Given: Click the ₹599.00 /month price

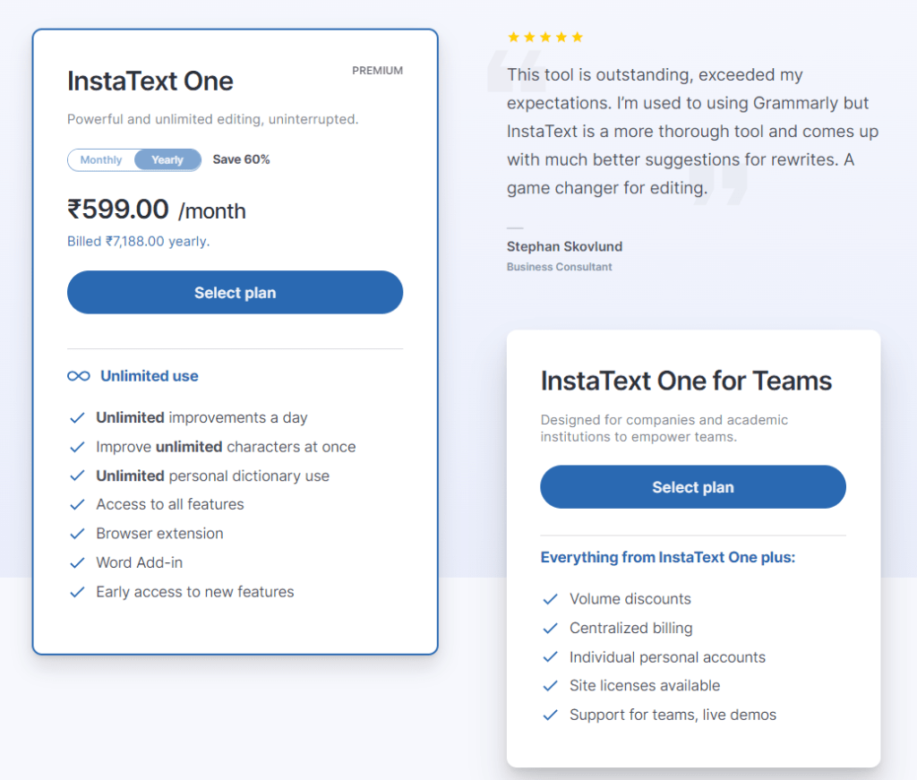Looking at the screenshot, I should pyautogui.click(x=156, y=210).
